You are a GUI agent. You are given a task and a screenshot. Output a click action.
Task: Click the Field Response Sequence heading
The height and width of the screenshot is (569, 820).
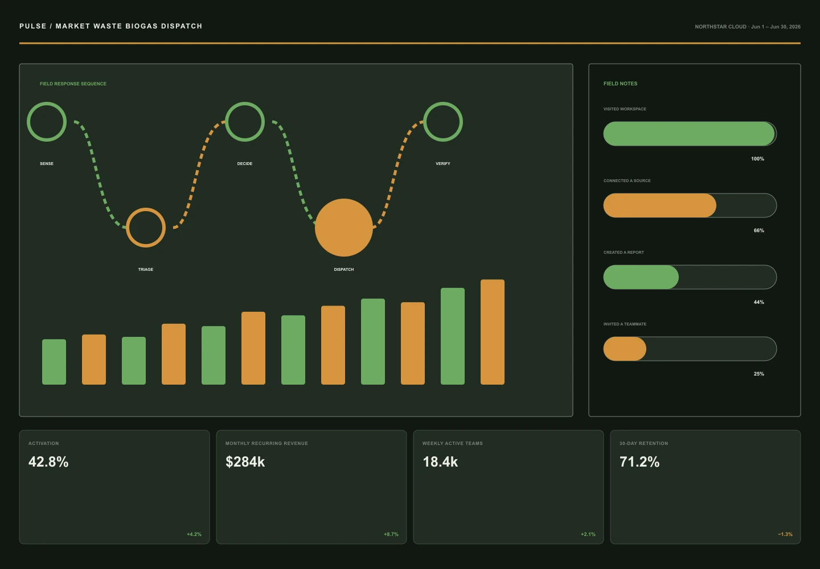tap(73, 84)
